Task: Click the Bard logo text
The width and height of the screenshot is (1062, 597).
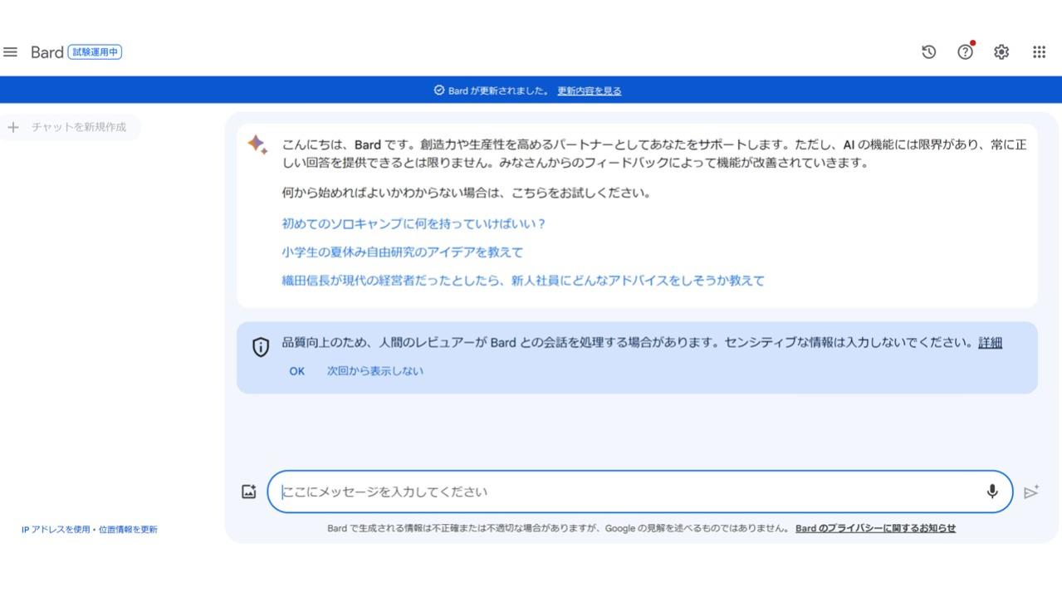Action: point(47,52)
